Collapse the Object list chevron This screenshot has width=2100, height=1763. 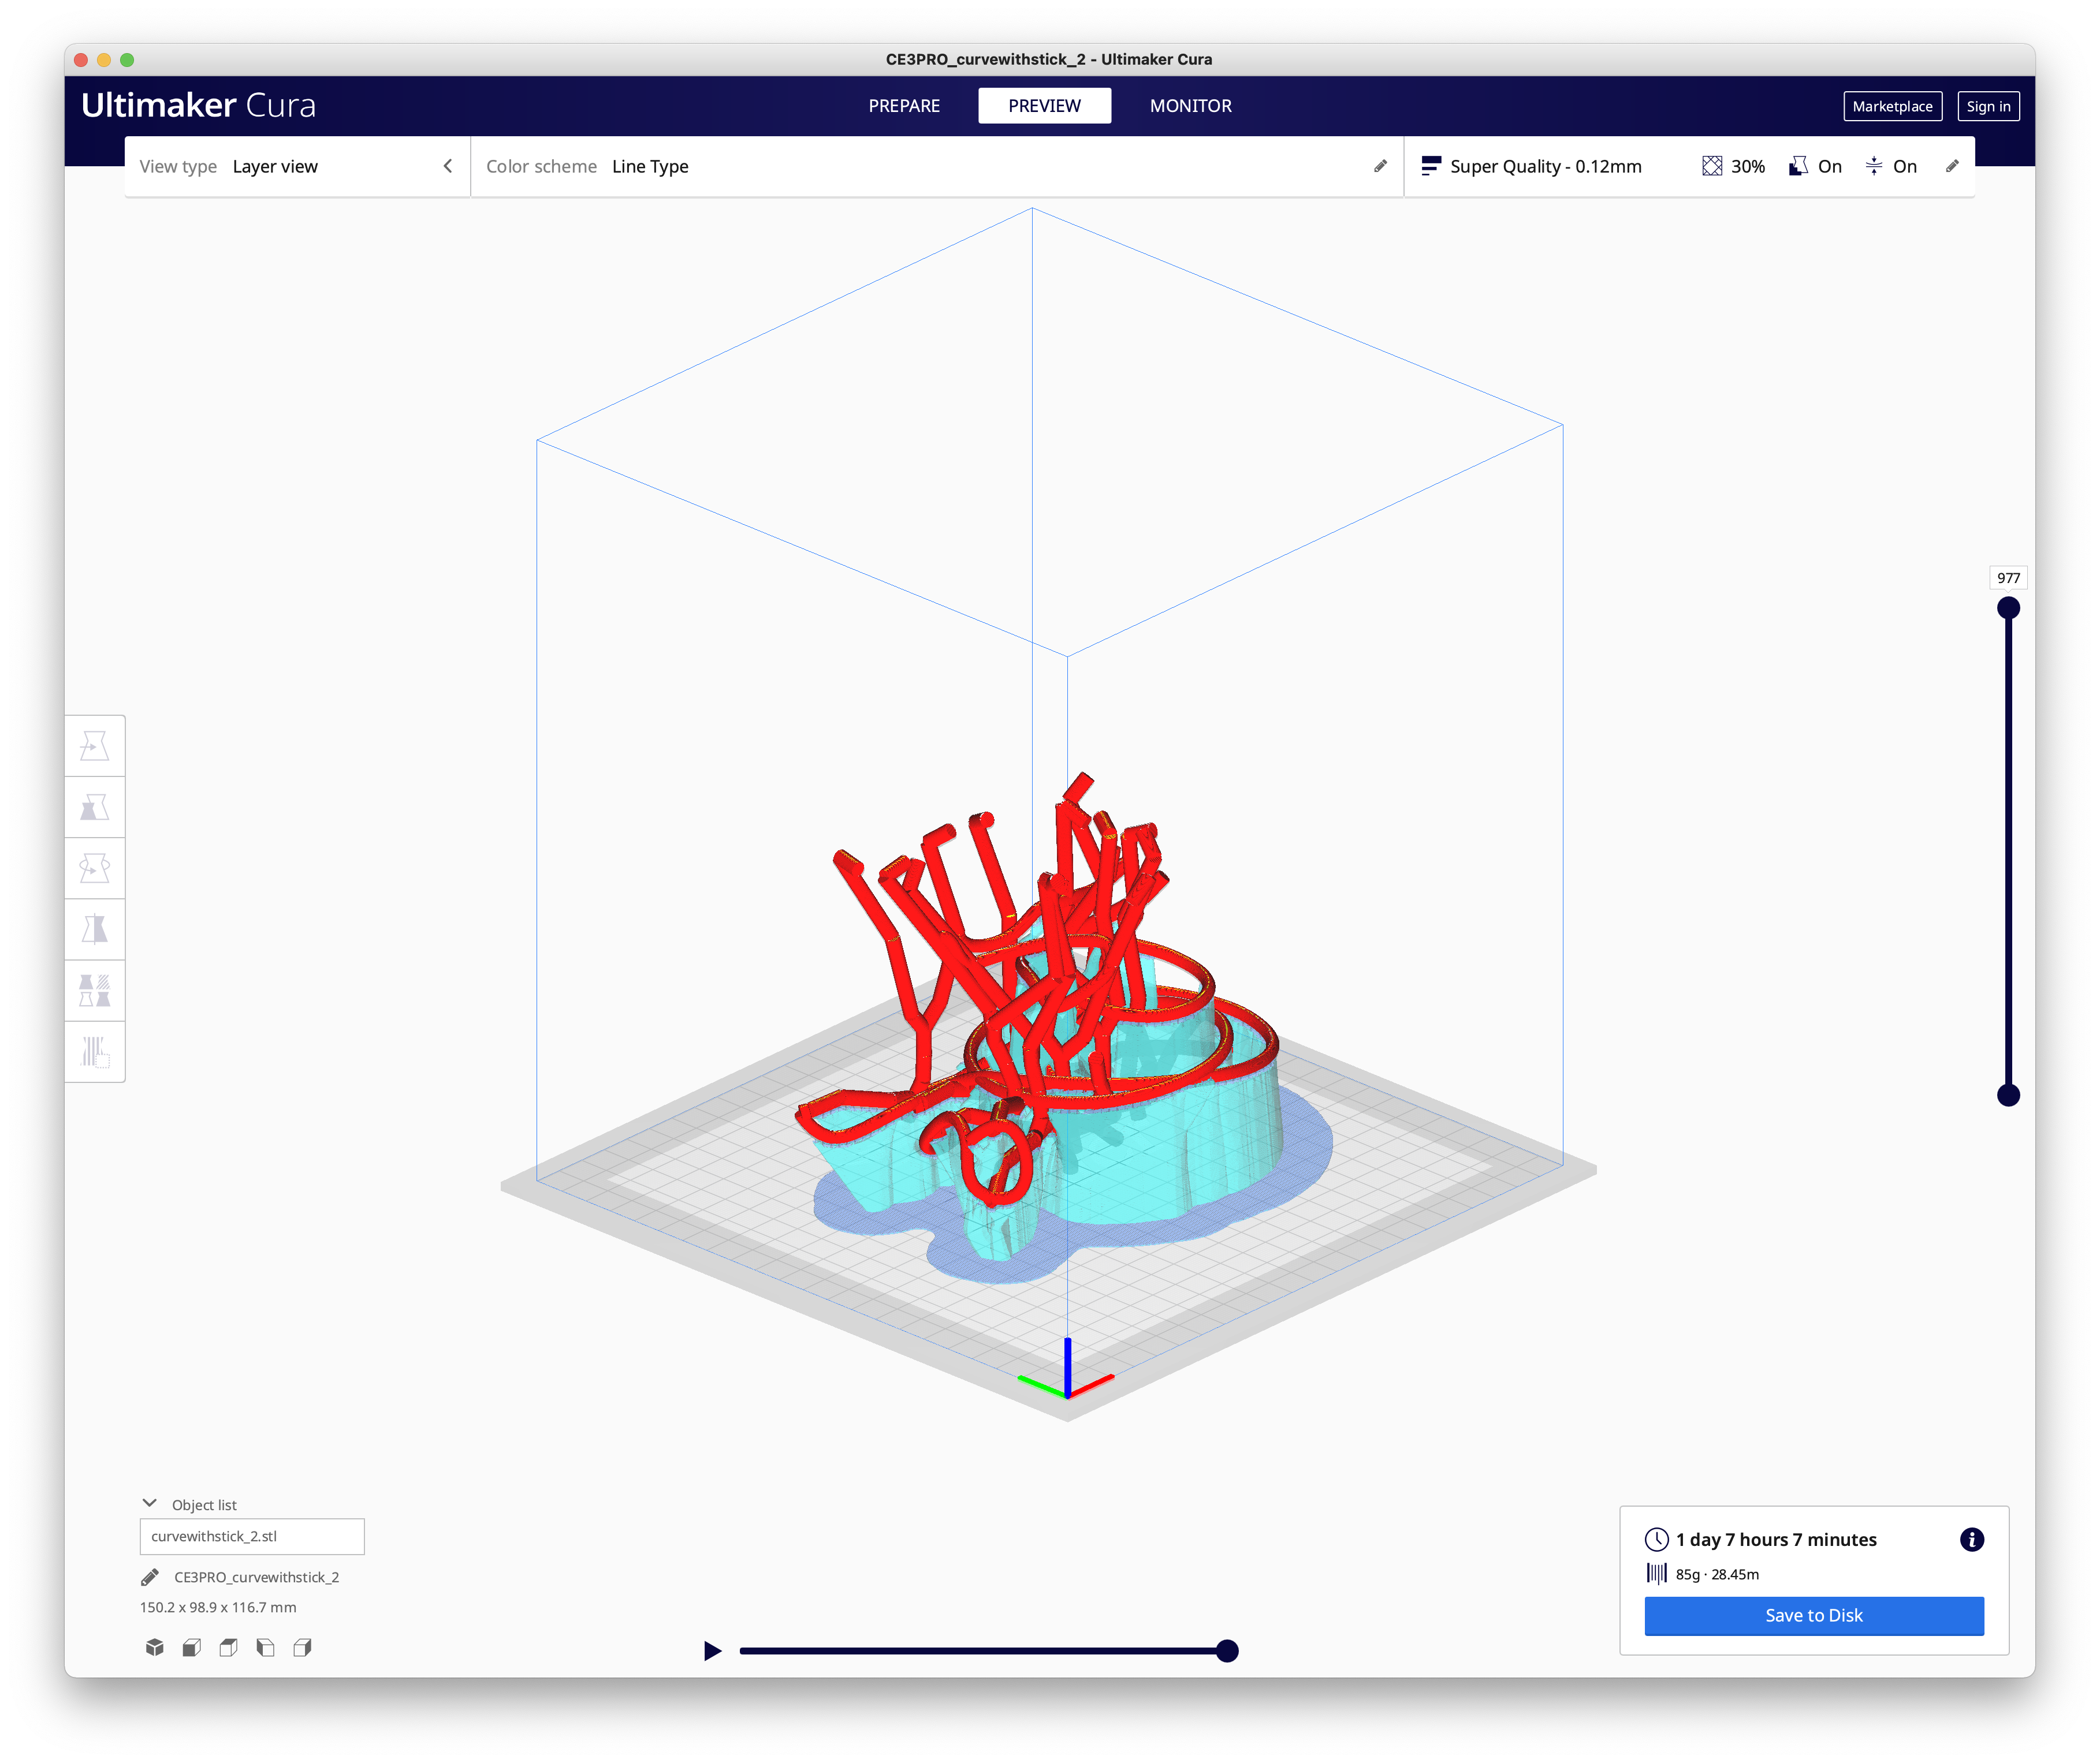point(150,1504)
